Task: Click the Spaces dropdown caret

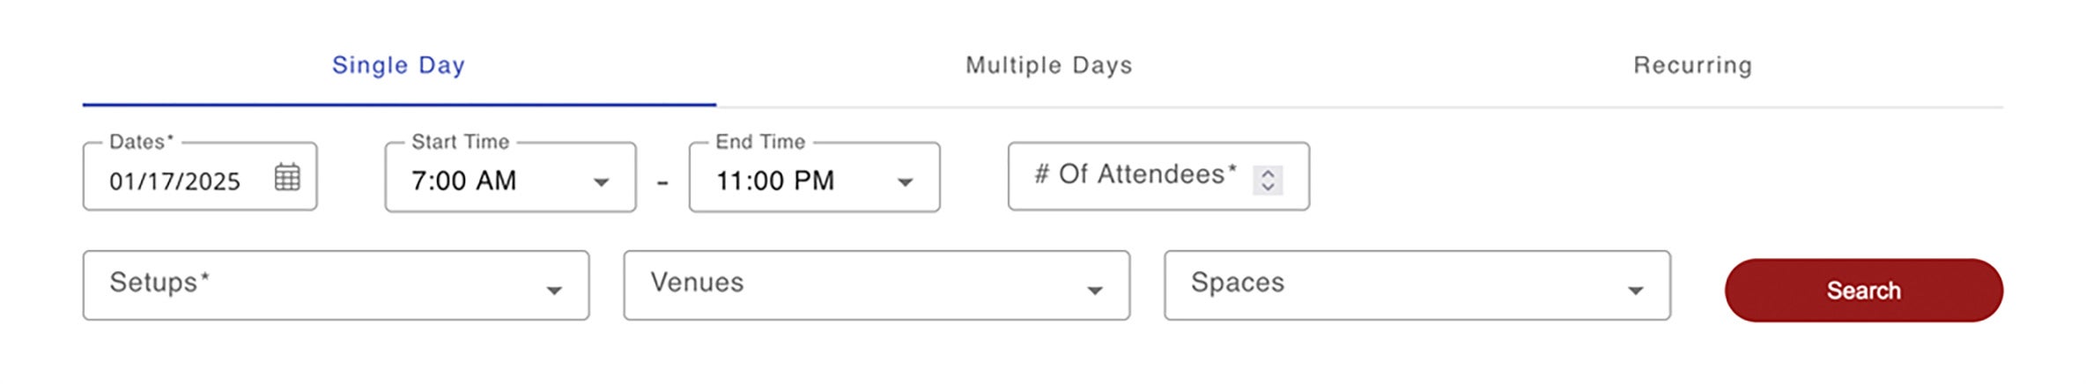Action: point(1636,290)
